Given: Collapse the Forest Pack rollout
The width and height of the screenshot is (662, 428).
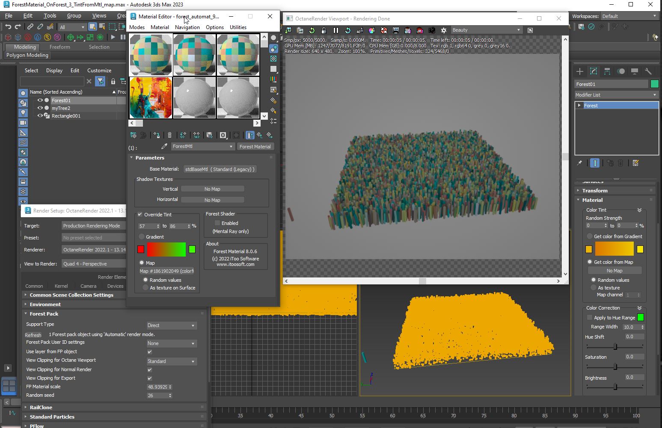Looking at the screenshot, I should point(44,314).
